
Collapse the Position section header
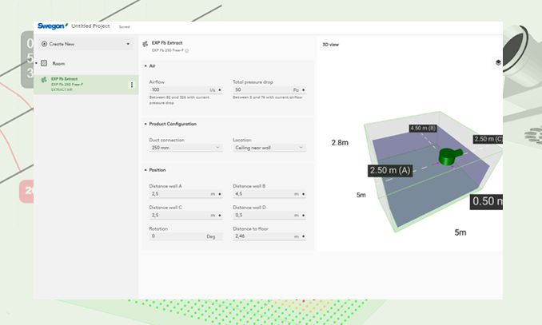pos(145,169)
